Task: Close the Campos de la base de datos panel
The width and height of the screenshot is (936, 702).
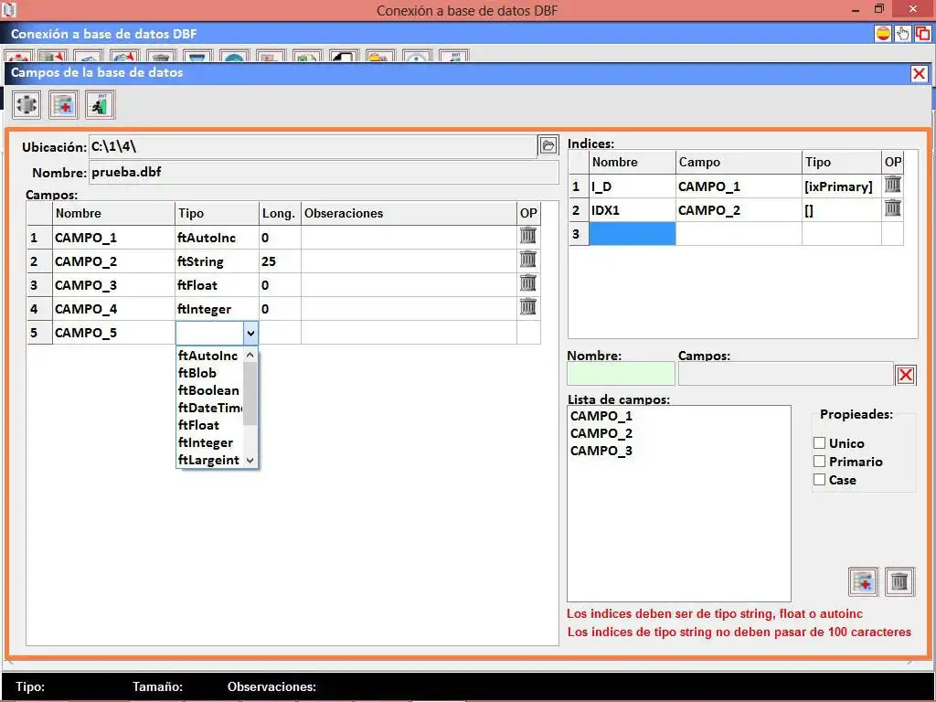Action: [x=920, y=73]
